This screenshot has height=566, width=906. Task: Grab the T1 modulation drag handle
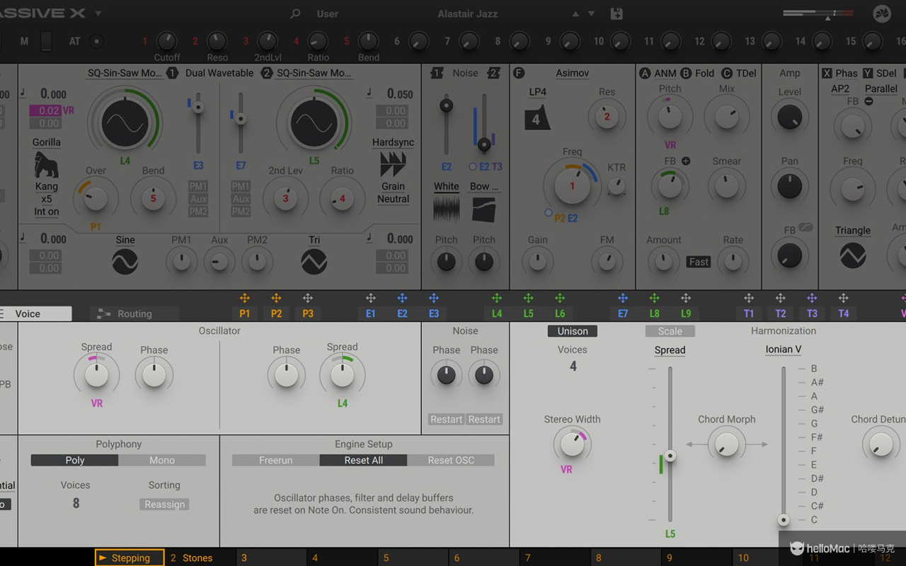pyautogui.click(x=749, y=299)
